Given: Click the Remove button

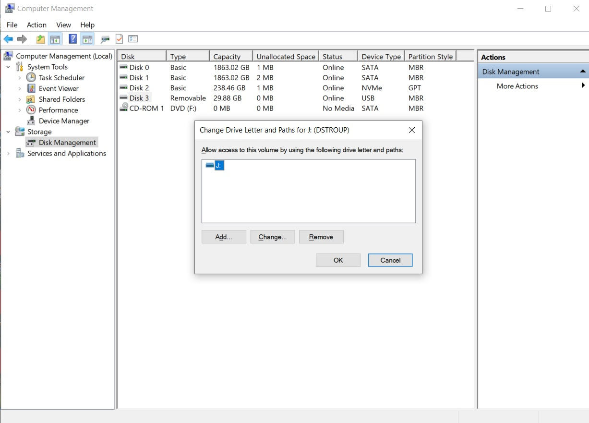Looking at the screenshot, I should (x=321, y=237).
